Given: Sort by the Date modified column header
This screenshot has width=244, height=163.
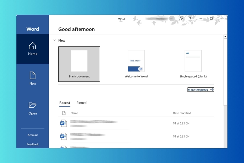Looking at the screenshot, I should (x=182, y=113).
